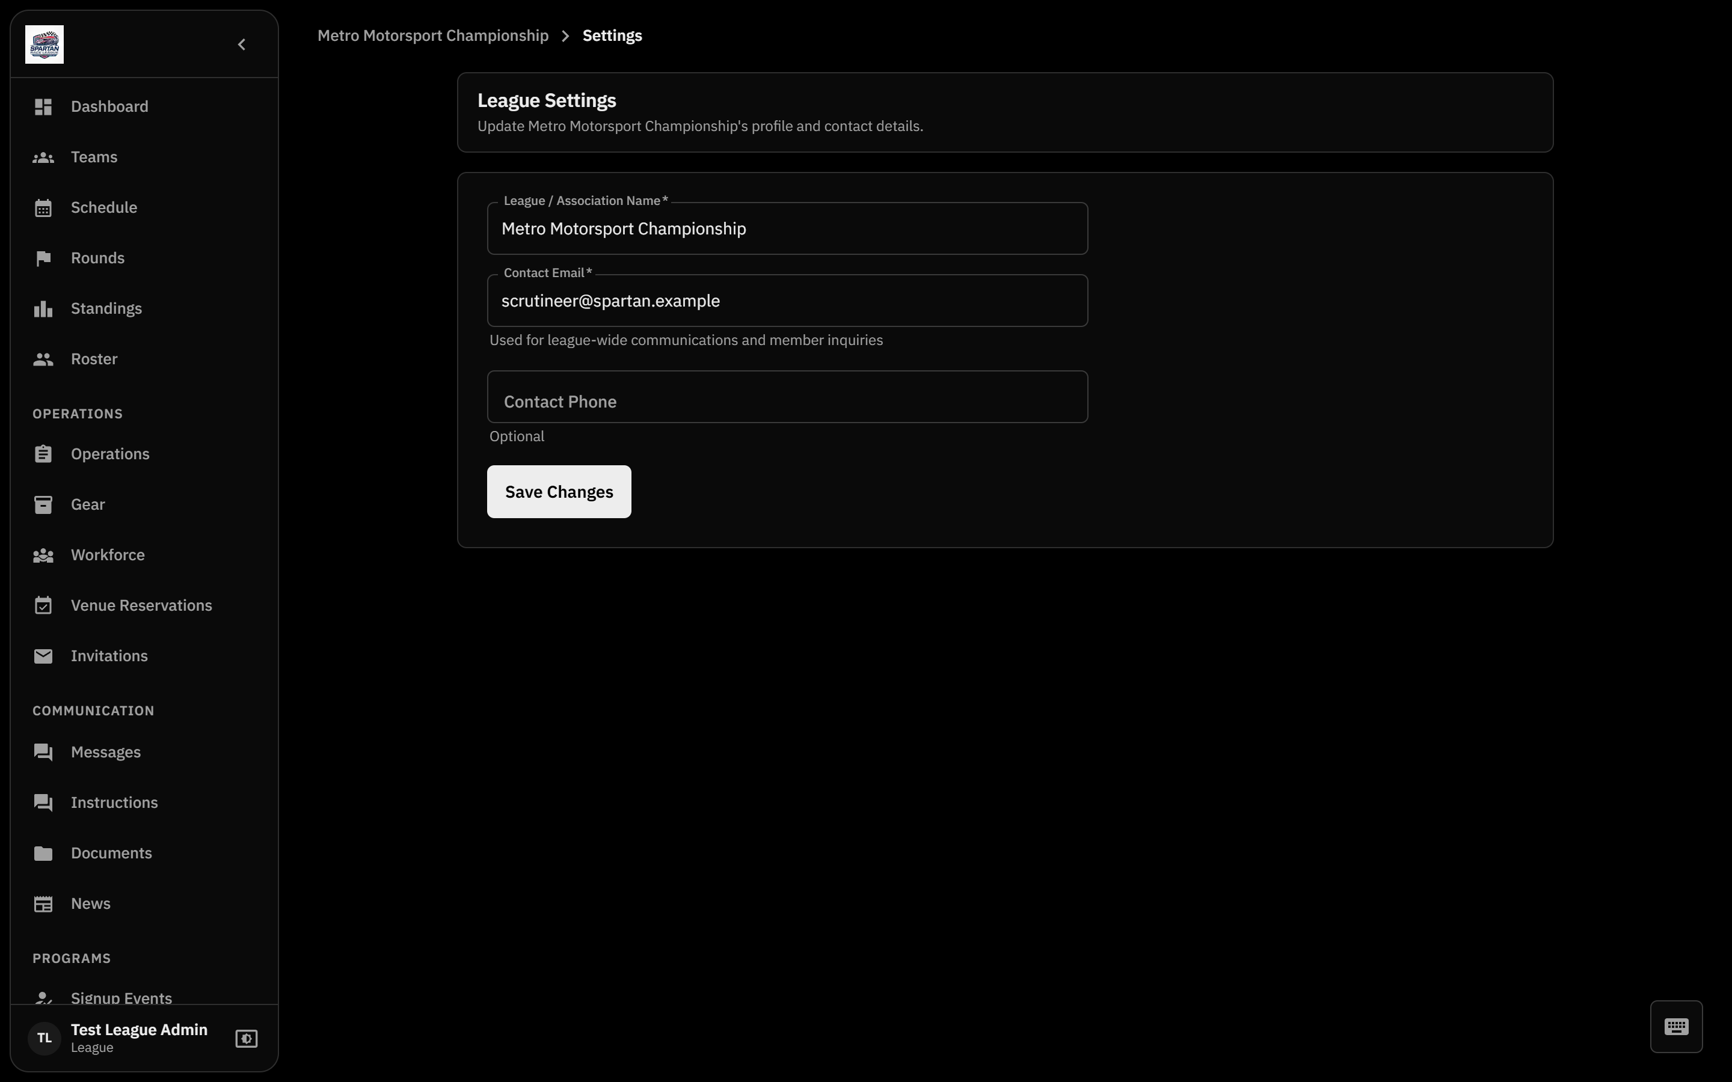This screenshot has height=1082, width=1732.
Task: Focus the Contact Phone input field
Action: (787, 397)
